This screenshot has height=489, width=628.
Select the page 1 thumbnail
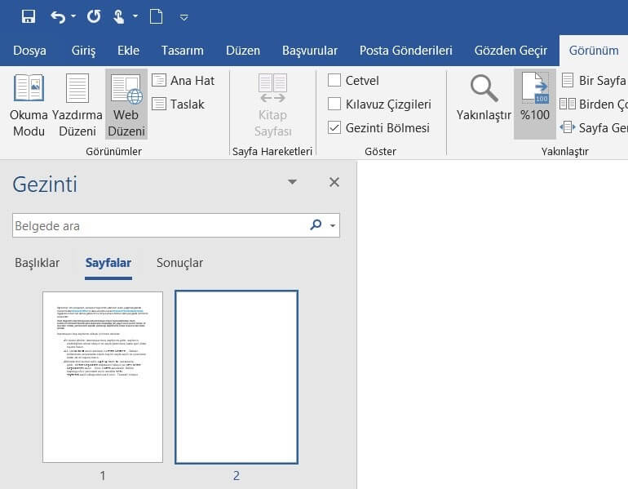click(x=103, y=377)
